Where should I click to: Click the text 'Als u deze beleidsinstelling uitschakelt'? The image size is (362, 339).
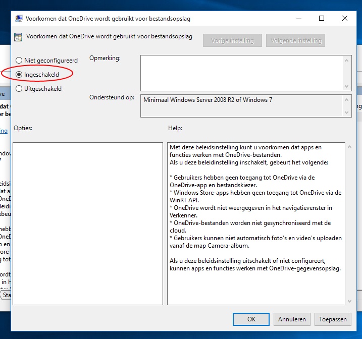[221, 261]
